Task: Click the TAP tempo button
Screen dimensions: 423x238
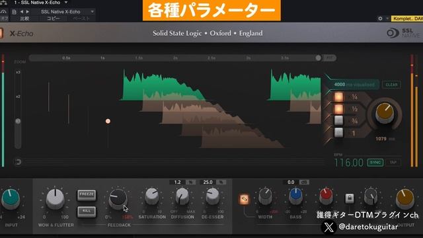Action: 393,163
